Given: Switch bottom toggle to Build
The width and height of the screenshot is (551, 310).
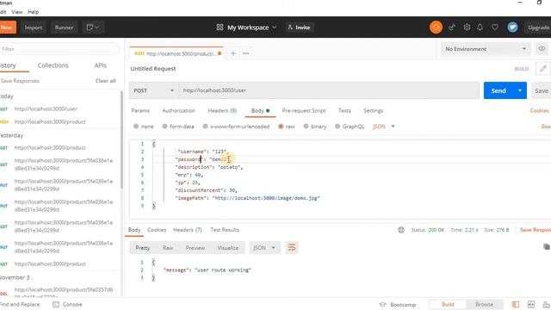Looking at the screenshot, I should coord(448,304).
